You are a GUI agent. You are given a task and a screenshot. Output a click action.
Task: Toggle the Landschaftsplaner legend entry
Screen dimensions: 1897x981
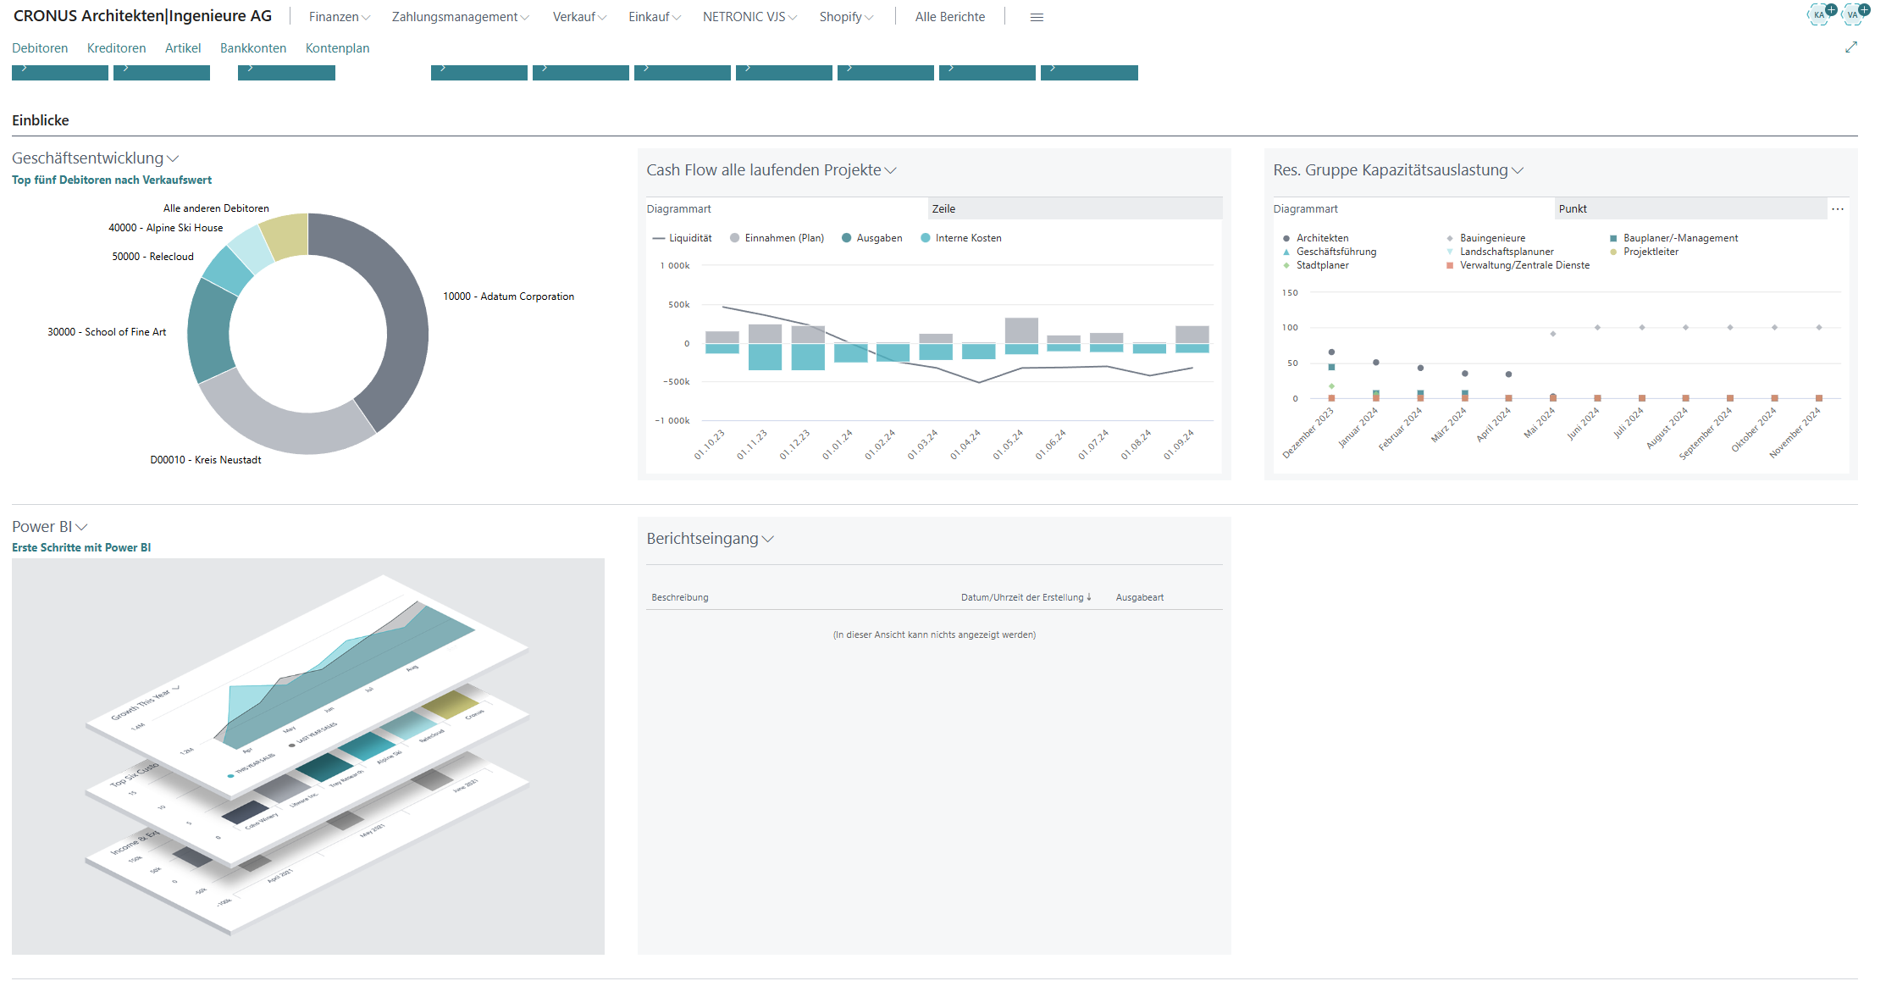coord(1500,252)
